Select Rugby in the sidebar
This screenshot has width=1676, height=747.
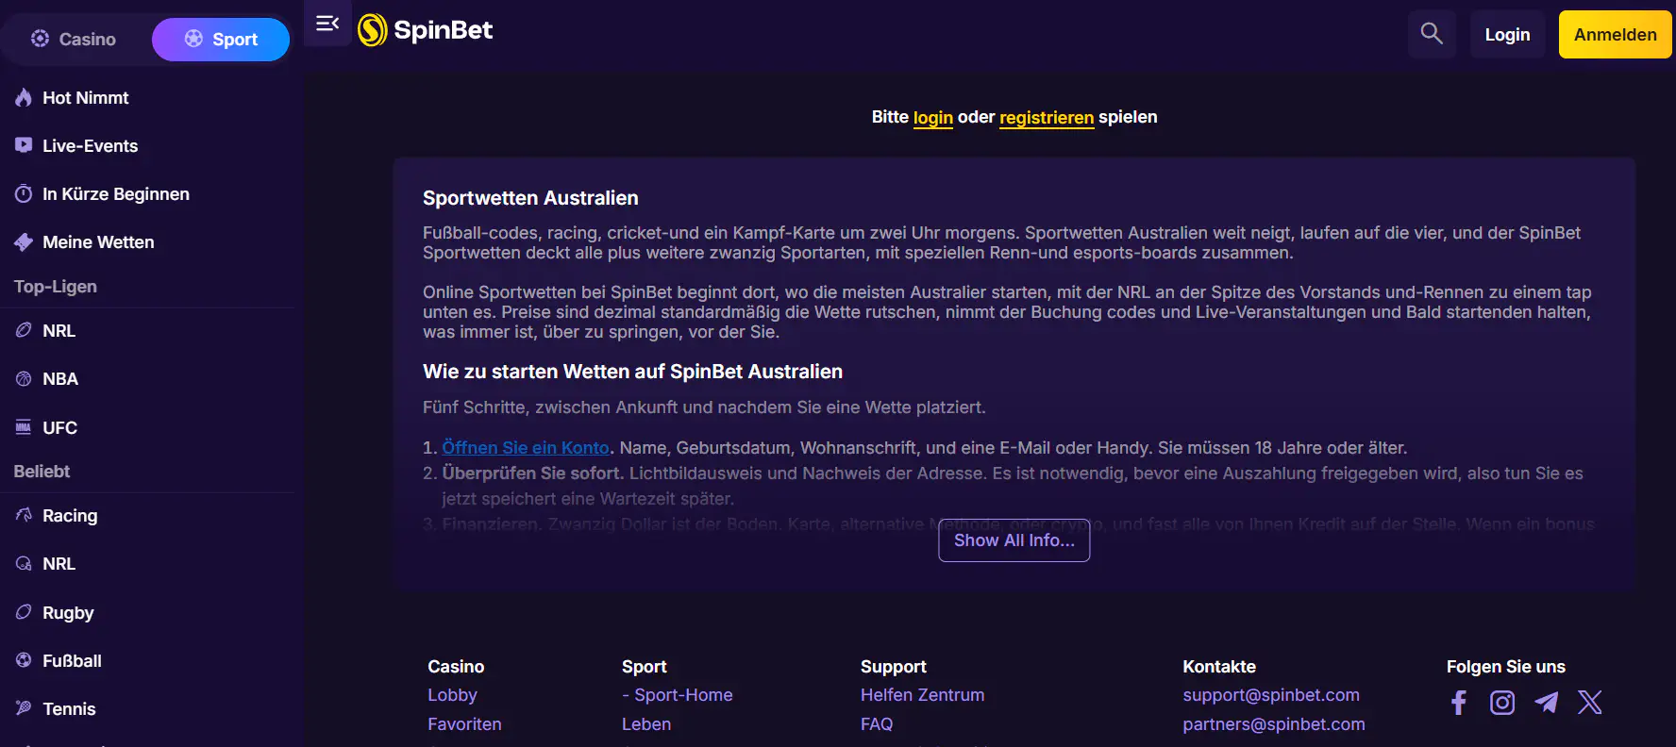(55, 613)
